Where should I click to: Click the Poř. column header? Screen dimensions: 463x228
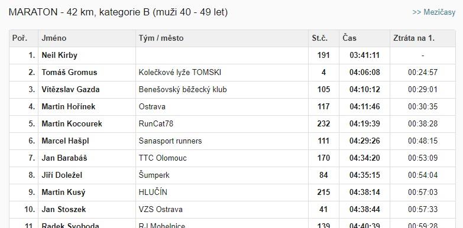(x=20, y=38)
